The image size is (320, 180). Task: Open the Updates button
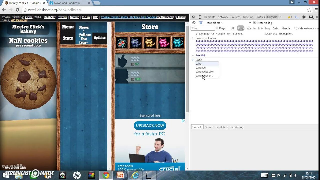100,38
